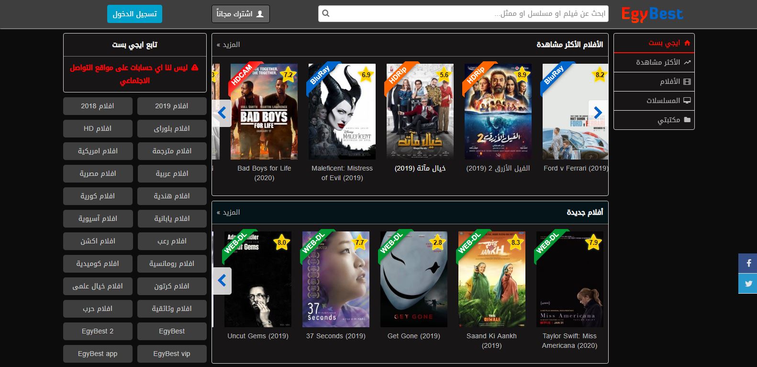Click the 7.2 star rating on Bad Boys
757x367 pixels.
tap(288, 75)
